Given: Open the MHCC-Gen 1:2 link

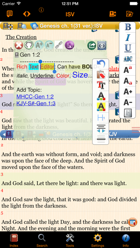Looking at the screenshot, I should (x=35, y=97).
